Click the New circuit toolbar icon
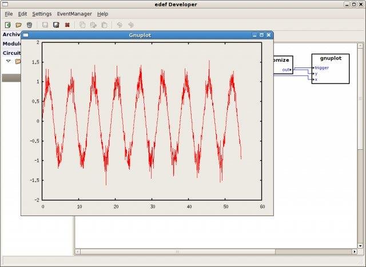This screenshot has height=267, width=366. tap(7, 25)
